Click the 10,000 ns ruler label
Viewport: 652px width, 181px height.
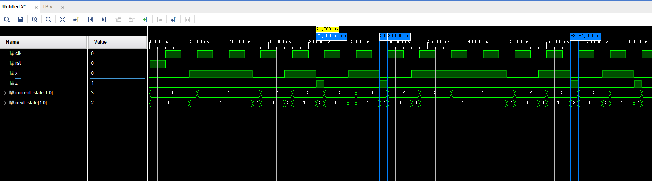pos(240,41)
